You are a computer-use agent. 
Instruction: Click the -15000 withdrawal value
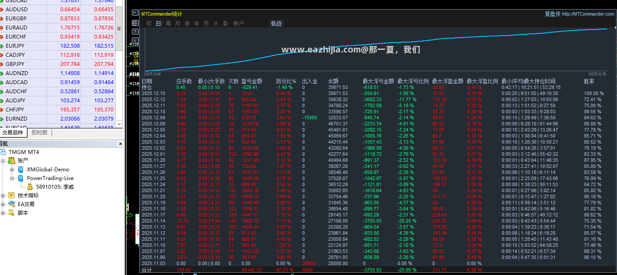click(x=310, y=118)
